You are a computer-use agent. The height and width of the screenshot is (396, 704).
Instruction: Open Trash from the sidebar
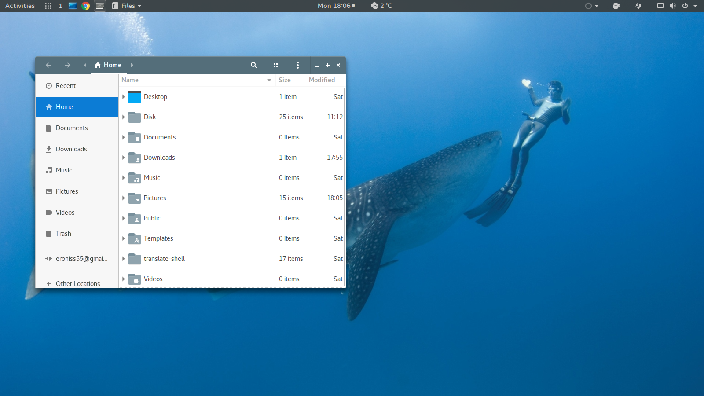[x=63, y=234]
